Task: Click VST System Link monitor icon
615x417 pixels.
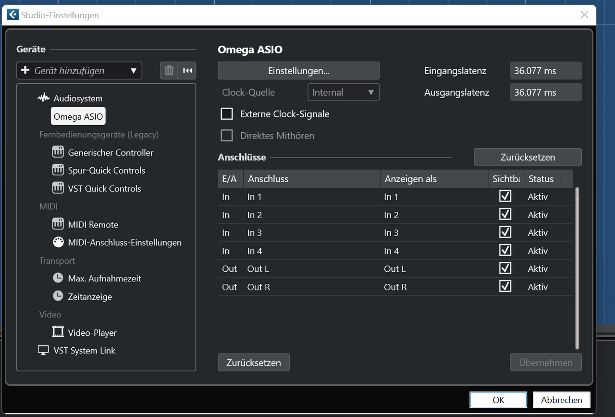Action: (44, 351)
